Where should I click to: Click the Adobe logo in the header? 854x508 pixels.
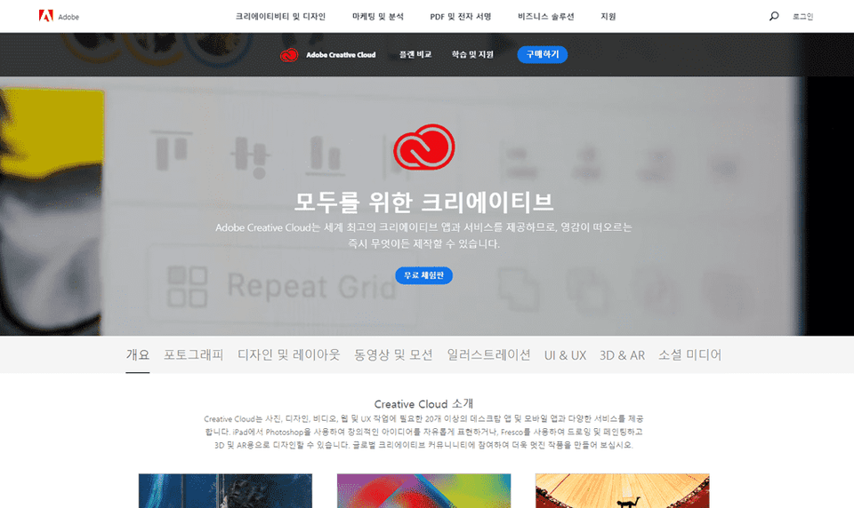click(x=59, y=16)
